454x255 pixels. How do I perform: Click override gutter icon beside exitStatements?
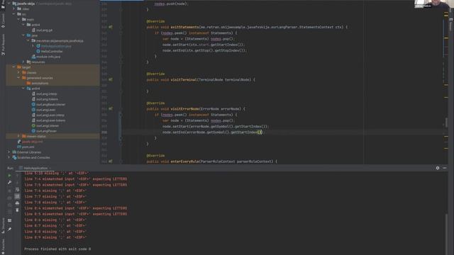coord(111,27)
